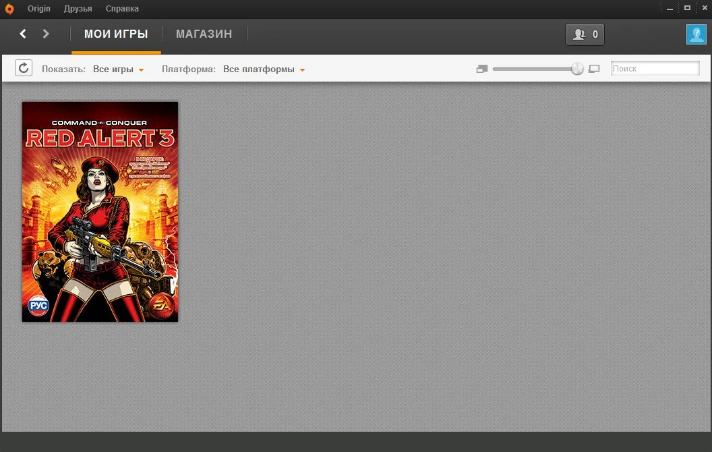Click the tile size slider handle

577,69
